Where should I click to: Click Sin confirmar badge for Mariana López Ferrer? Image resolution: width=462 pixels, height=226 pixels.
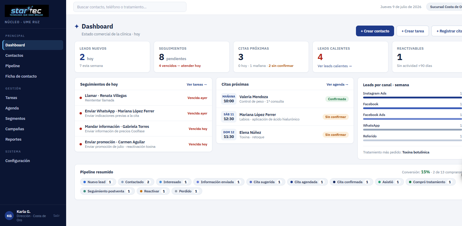pyautogui.click(x=336, y=117)
